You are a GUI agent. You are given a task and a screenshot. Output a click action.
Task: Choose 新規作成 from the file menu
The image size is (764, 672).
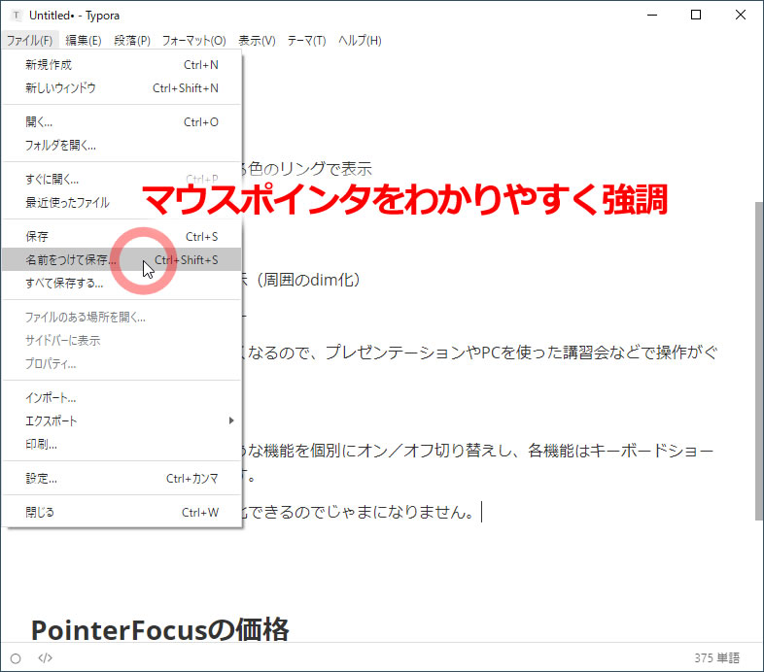122,65
